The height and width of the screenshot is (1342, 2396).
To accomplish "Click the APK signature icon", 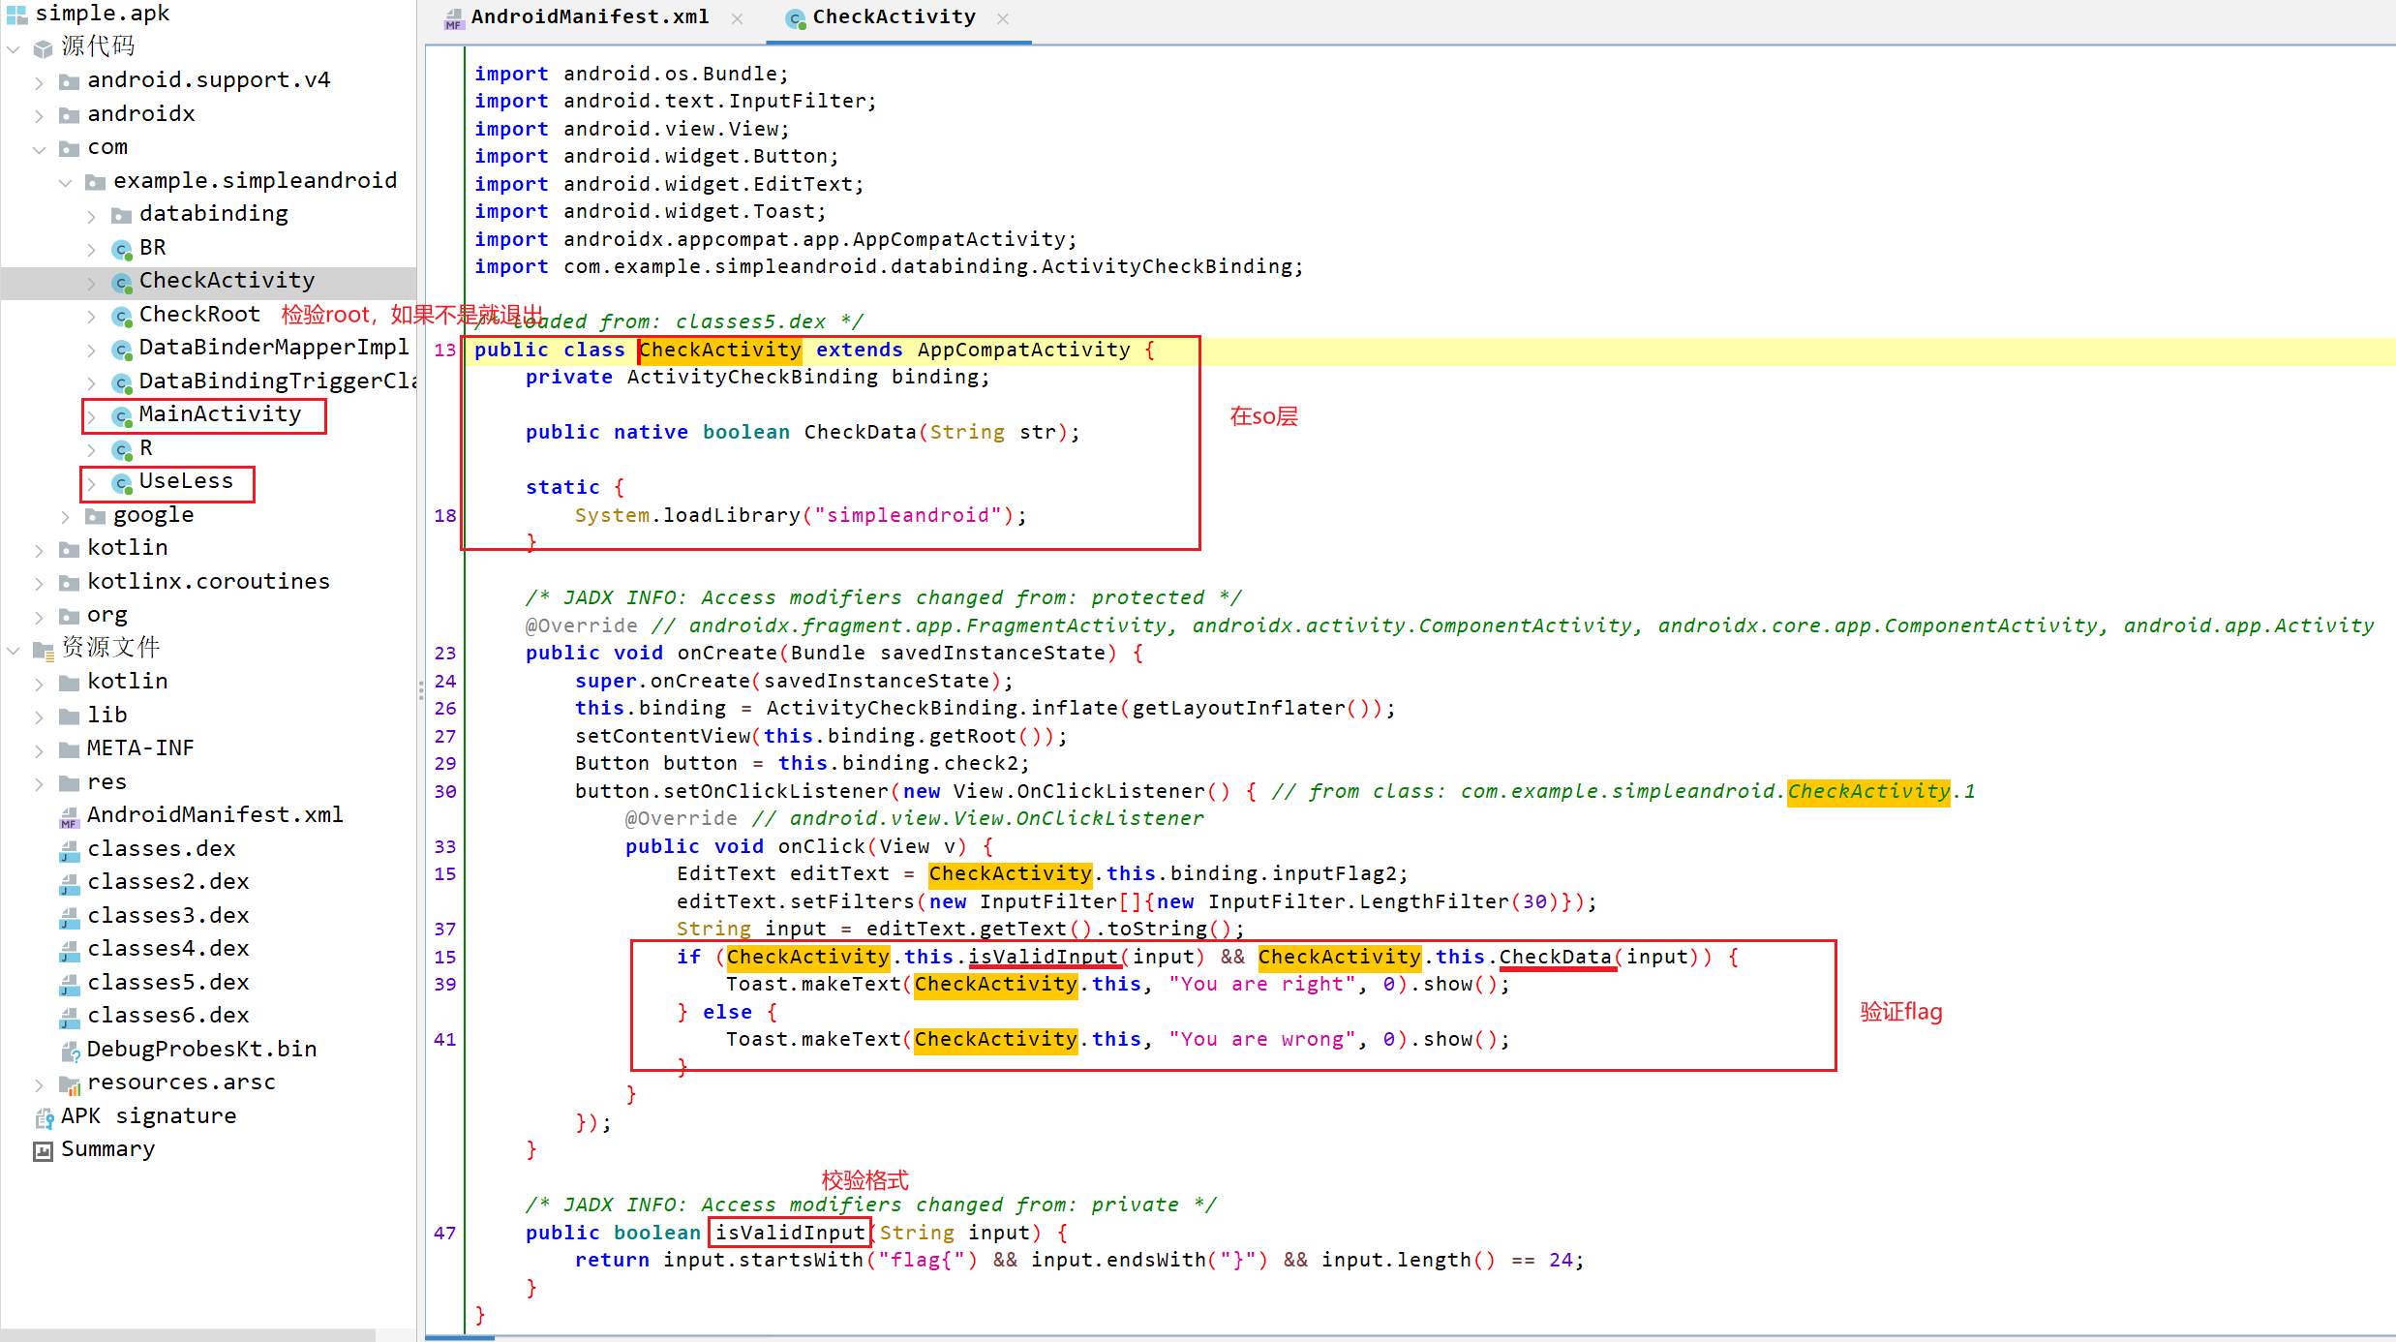I will coord(44,1117).
